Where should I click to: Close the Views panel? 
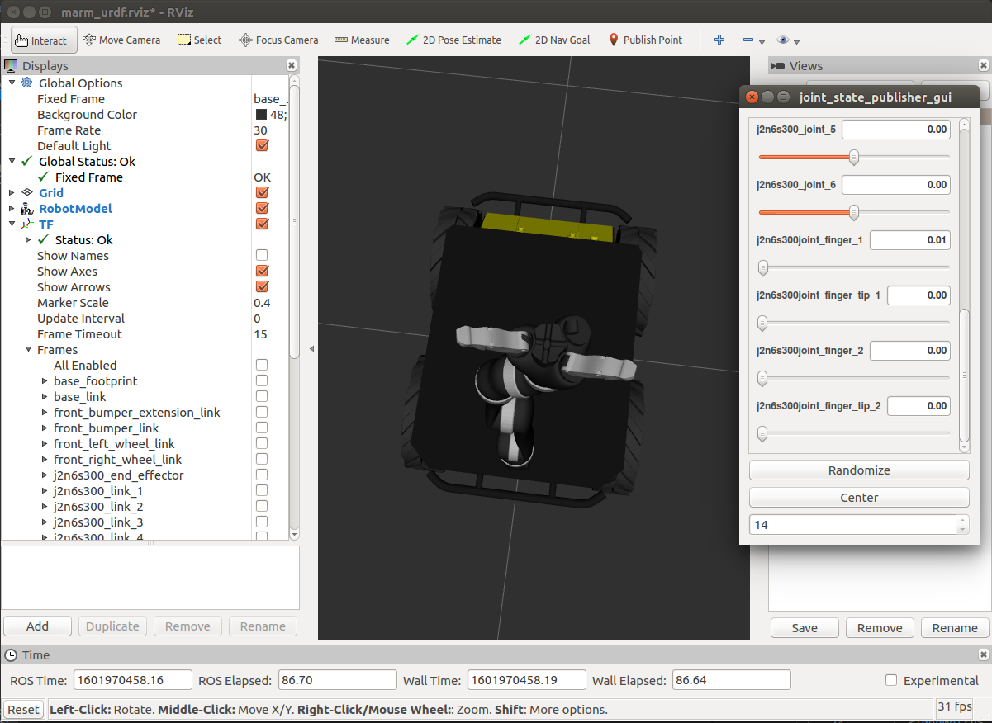(x=984, y=65)
